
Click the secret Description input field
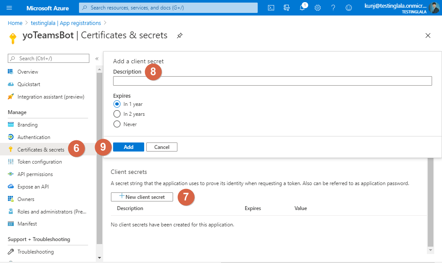272,80
